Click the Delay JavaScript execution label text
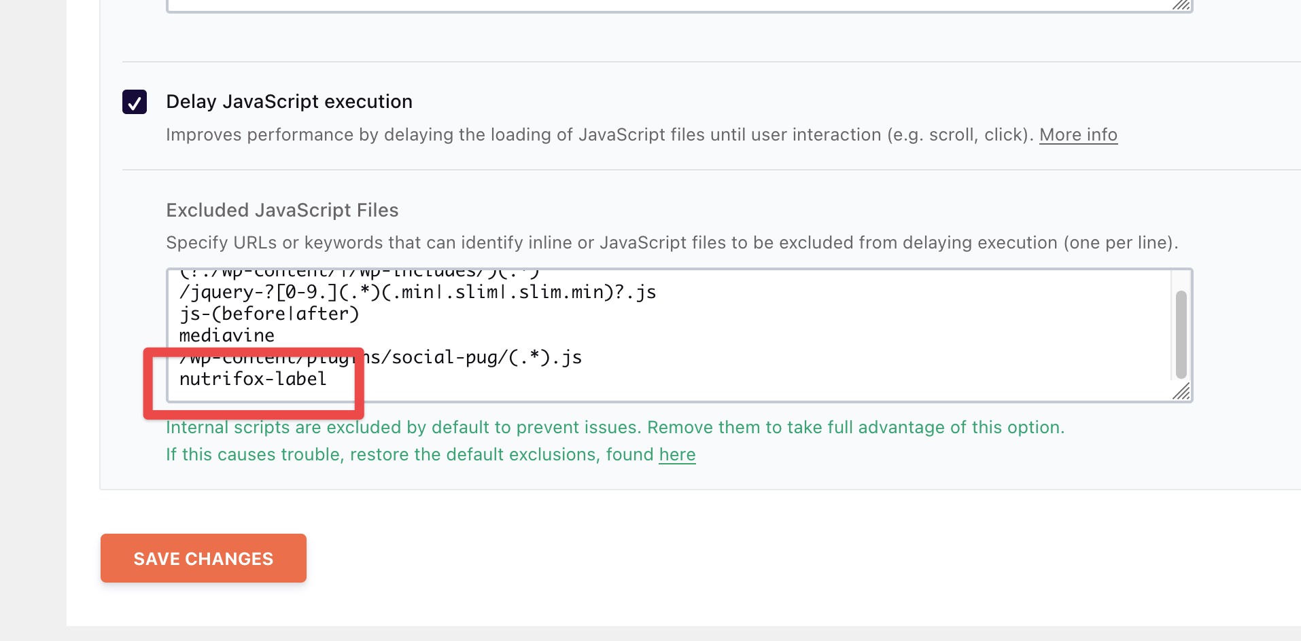This screenshot has width=1301, height=641. [x=289, y=102]
